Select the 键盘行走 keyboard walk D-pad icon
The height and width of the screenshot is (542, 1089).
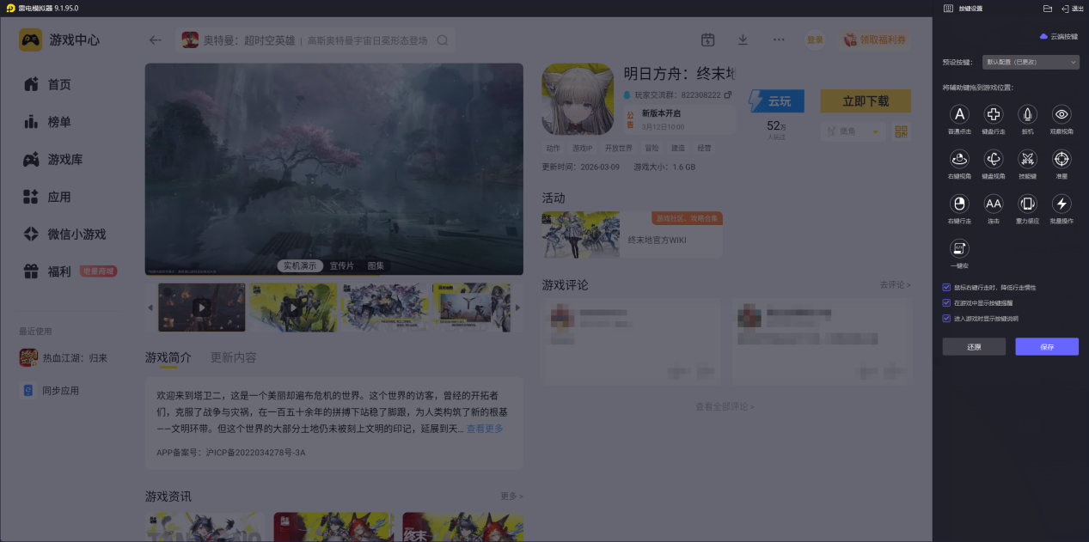tap(994, 114)
